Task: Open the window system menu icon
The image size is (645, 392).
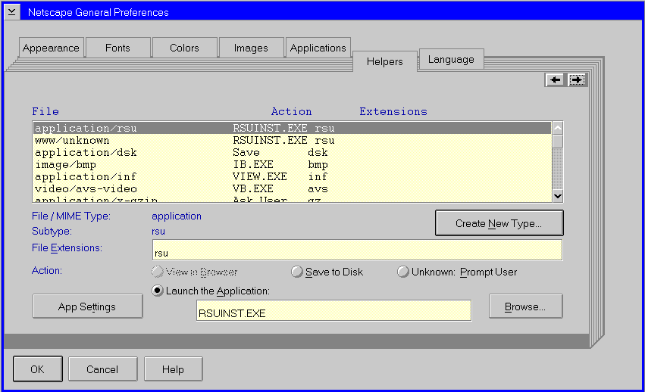Action: (12, 12)
